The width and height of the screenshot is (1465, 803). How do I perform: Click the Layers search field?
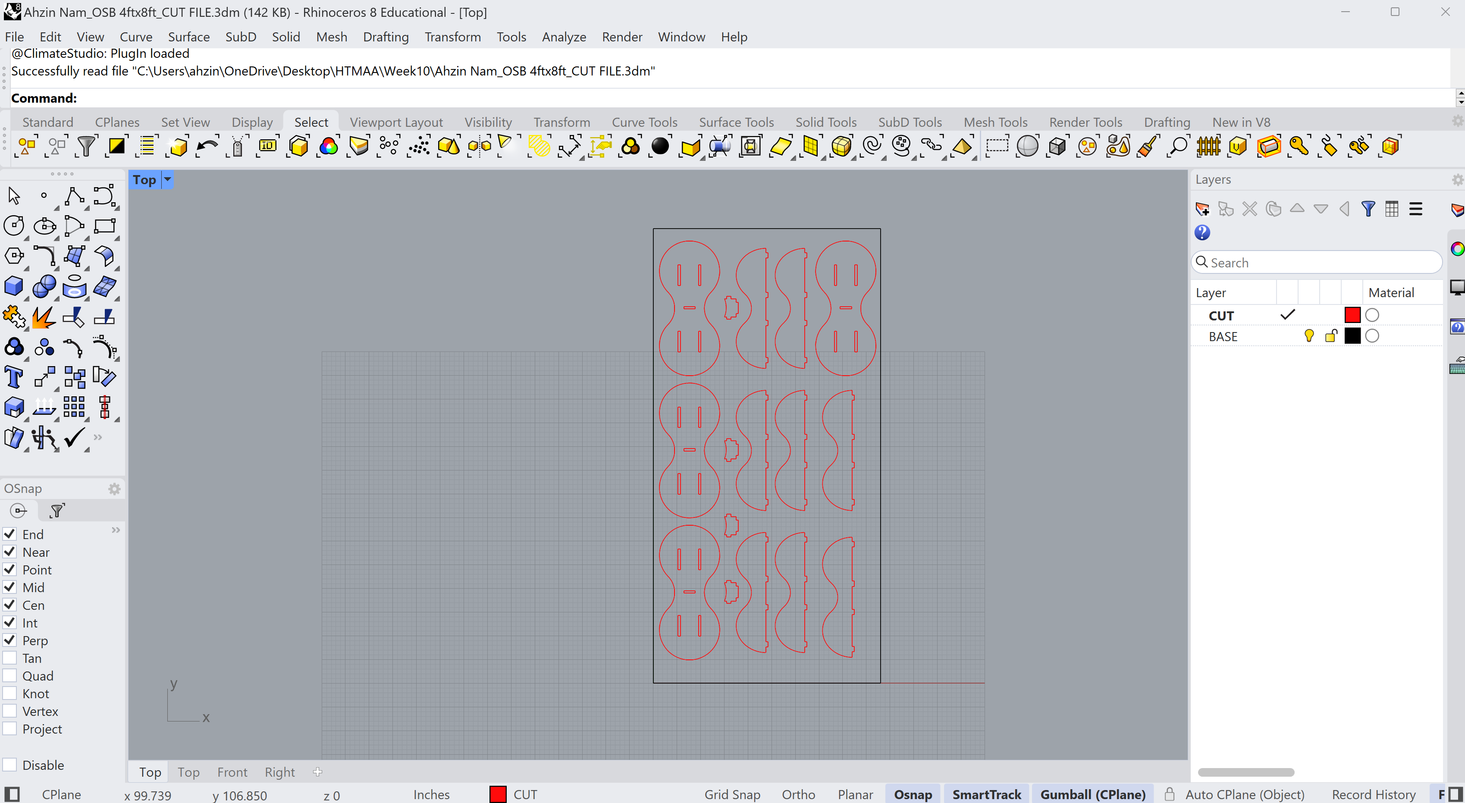coord(1317,262)
